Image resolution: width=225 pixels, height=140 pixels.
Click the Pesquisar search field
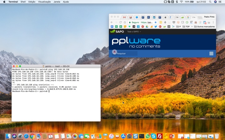pyautogui.click(x=127, y=54)
